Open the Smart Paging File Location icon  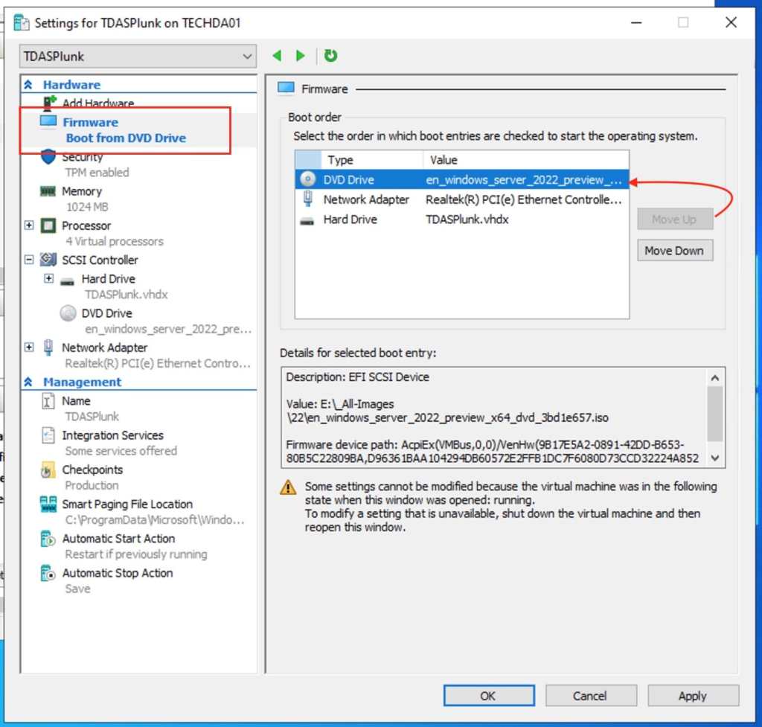(x=48, y=505)
